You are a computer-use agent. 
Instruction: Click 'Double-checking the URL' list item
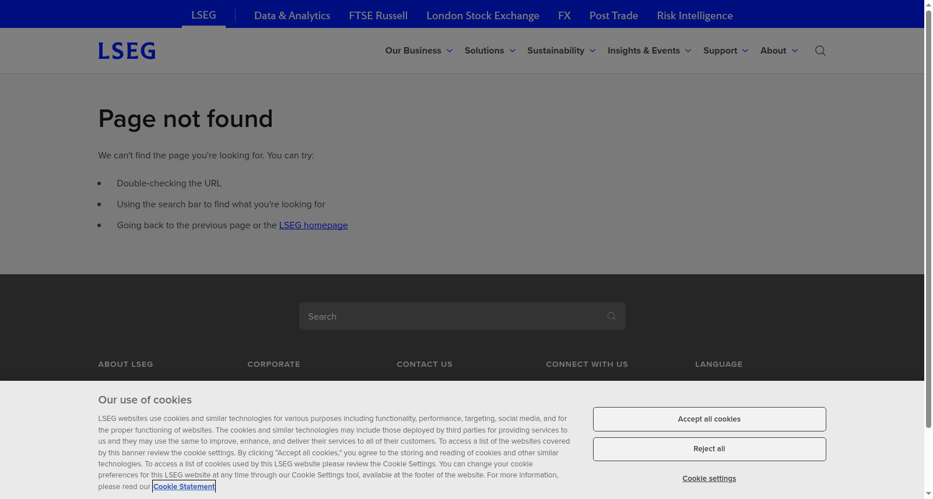coord(169,183)
